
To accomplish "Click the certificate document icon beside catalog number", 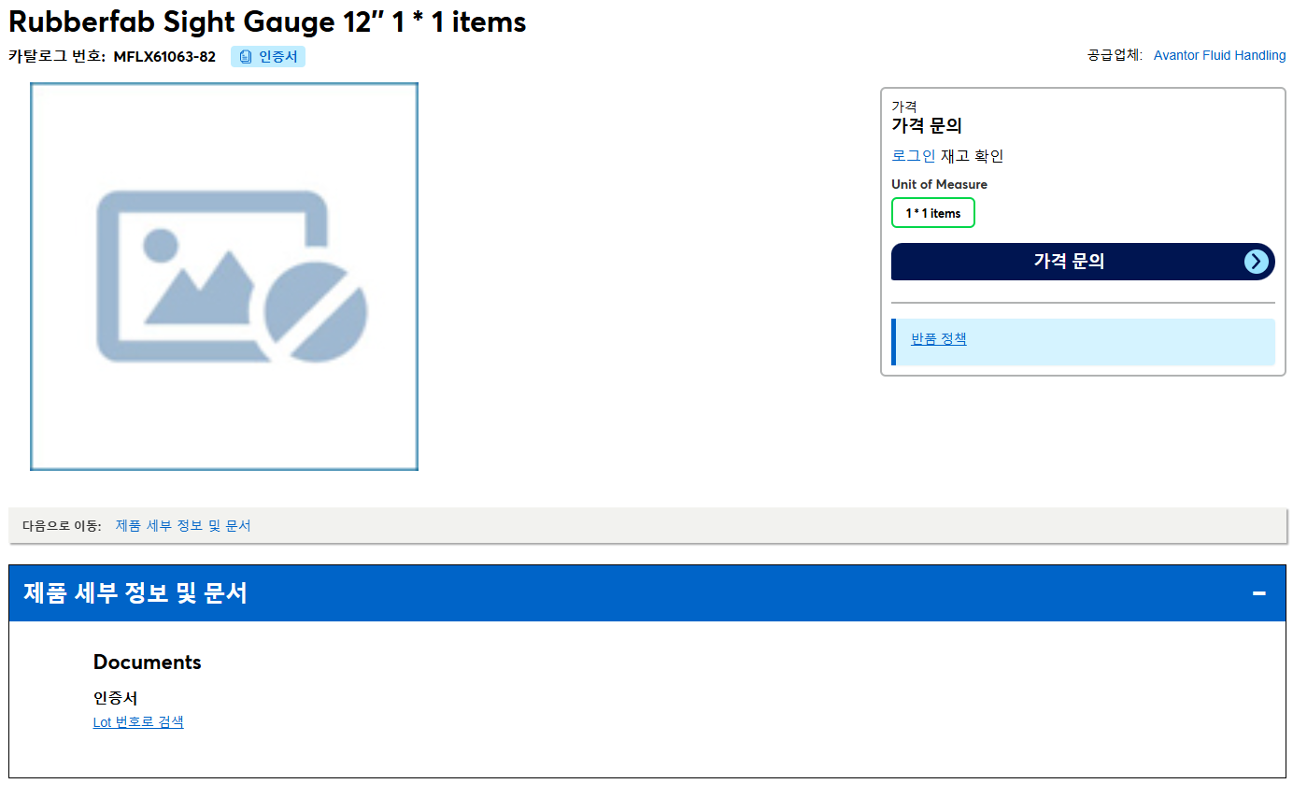I will coord(246,57).
